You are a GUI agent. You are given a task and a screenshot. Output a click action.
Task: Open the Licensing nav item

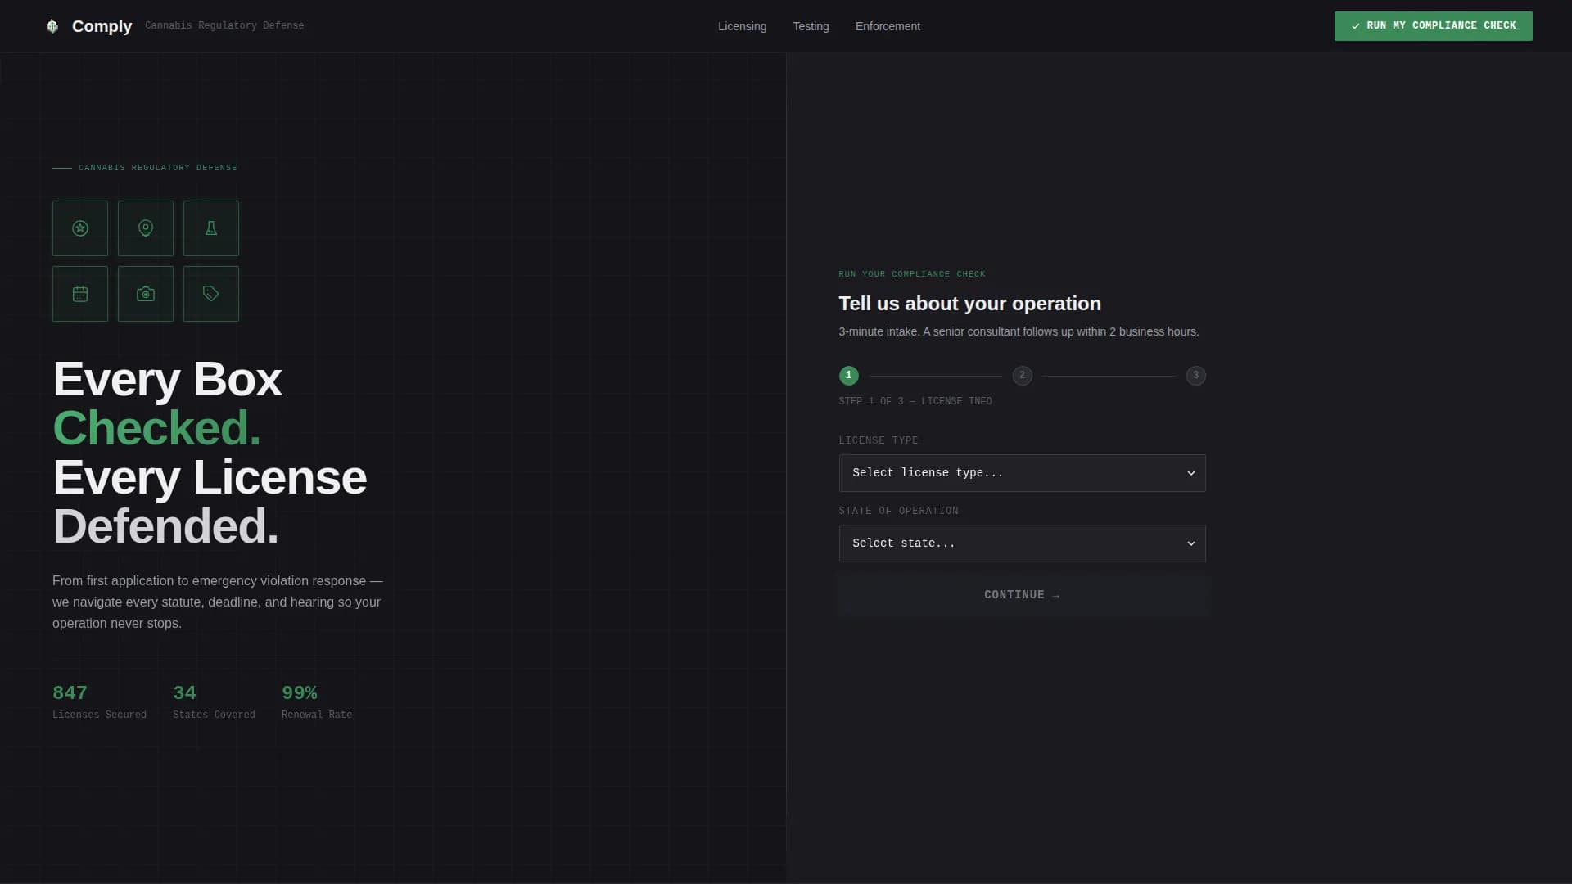[x=742, y=26]
